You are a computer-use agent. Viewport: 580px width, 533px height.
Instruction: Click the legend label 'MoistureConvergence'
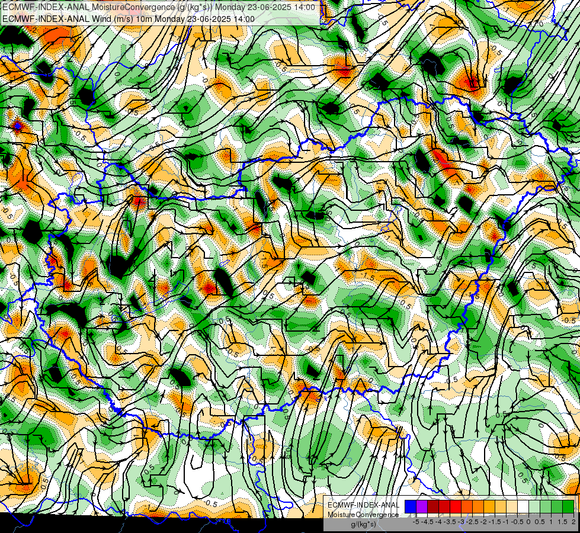[363, 515]
